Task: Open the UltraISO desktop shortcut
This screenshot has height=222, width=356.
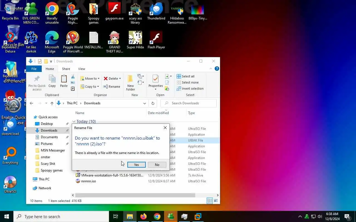Action: (10, 185)
